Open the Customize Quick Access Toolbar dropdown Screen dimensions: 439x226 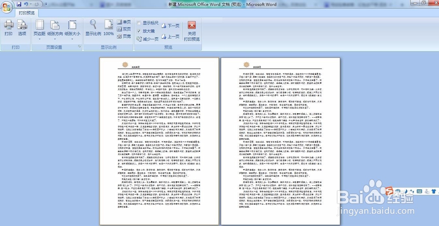[46, 4]
